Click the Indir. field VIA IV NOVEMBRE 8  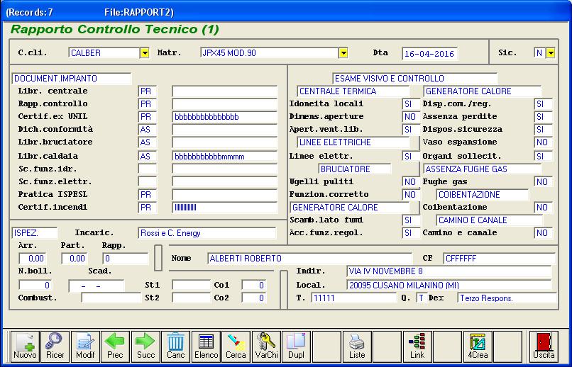449,271
